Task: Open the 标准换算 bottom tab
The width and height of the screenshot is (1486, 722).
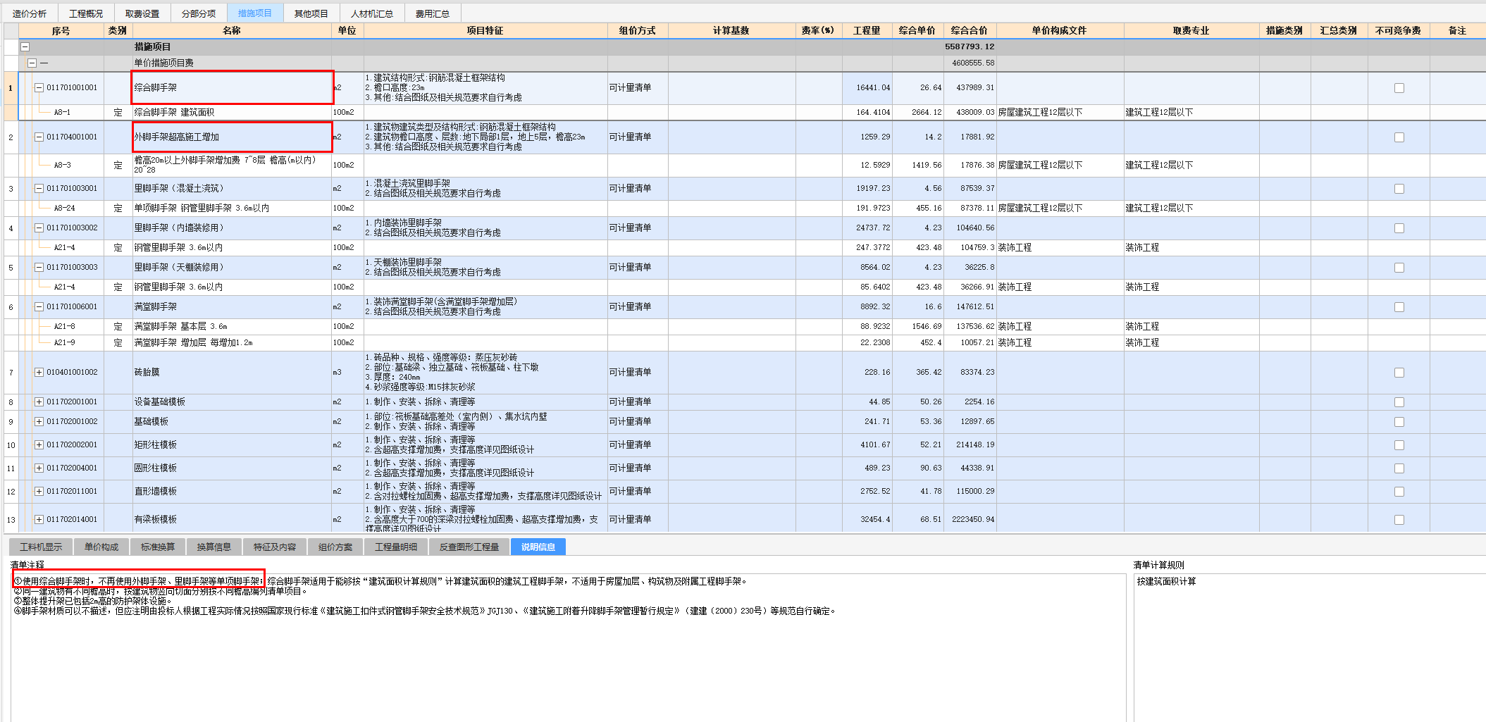Action: coord(158,547)
